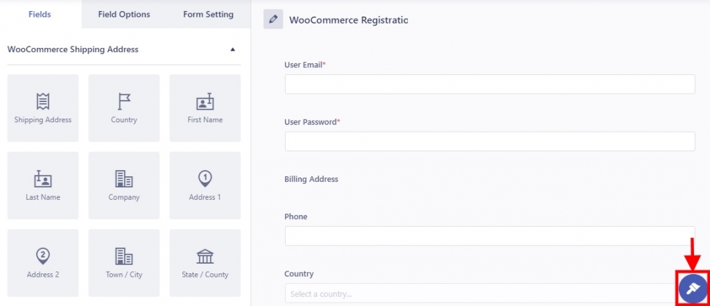Screen dimensions: 710x306
Task: Collapse the WooCommerce Shipping Address section
Action: [x=233, y=49]
